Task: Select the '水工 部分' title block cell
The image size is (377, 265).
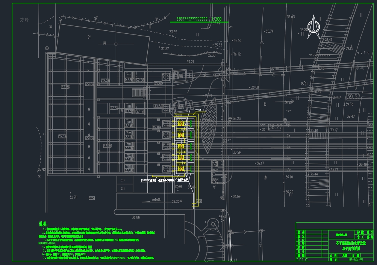Action: pyautogui.click(x=365, y=237)
